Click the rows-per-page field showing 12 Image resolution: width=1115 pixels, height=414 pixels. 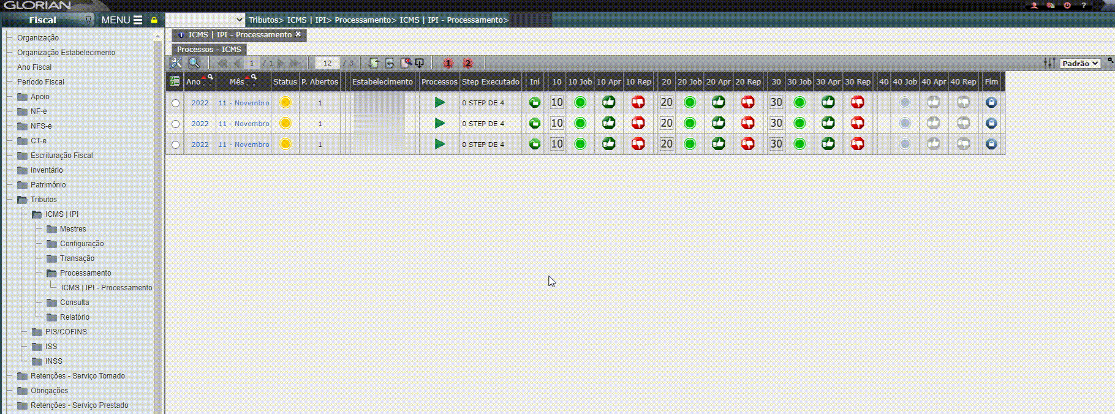pyautogui.click(x=327, y=63)
